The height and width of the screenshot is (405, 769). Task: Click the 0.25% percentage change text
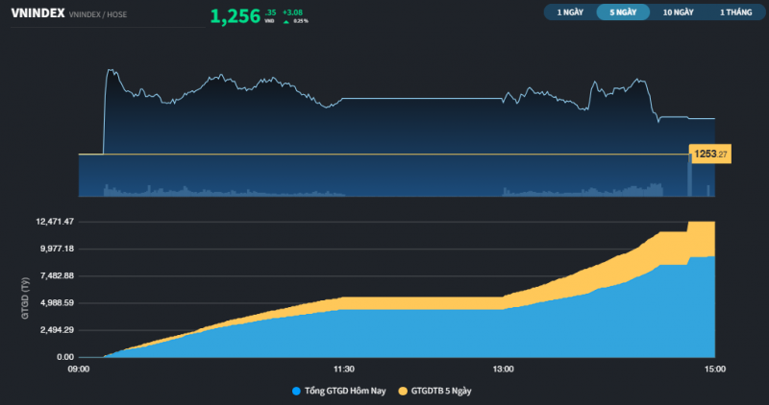pos(300,20)
